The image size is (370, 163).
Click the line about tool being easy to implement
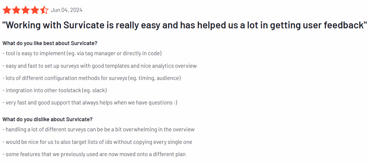82,53
